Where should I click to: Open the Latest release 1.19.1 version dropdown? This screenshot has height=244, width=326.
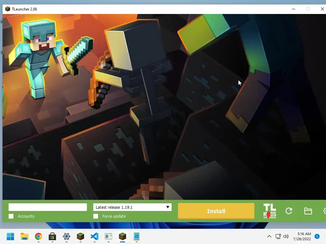[x=132, y=207]
